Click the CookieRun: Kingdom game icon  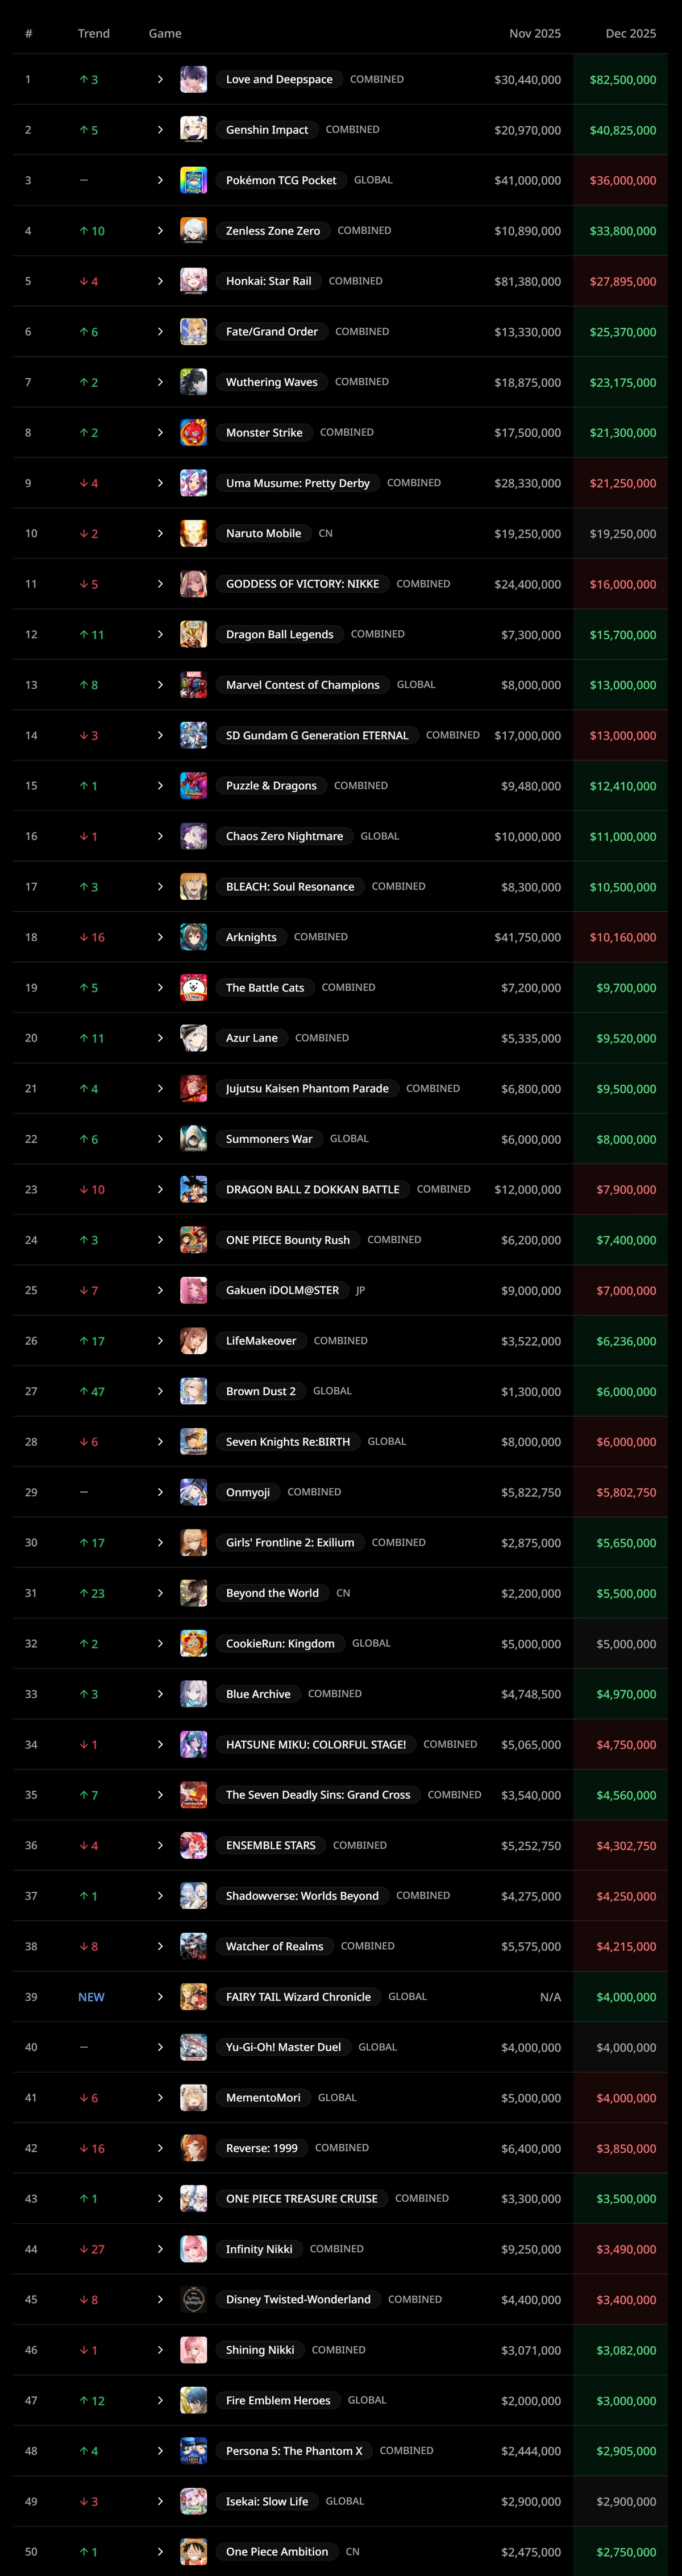(x=194, y=1644)
